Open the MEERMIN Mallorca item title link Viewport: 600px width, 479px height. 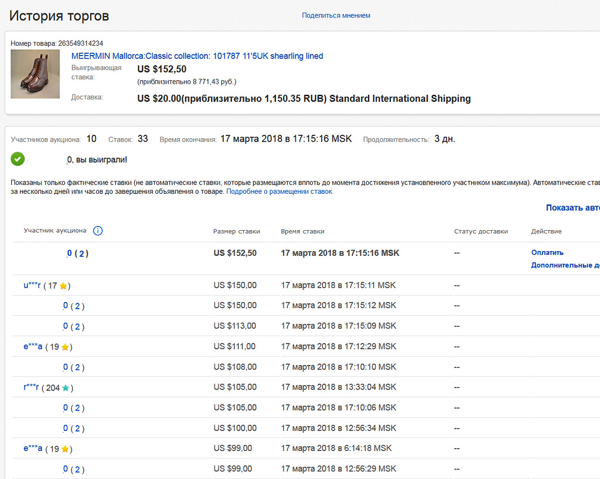click(197, 56)
